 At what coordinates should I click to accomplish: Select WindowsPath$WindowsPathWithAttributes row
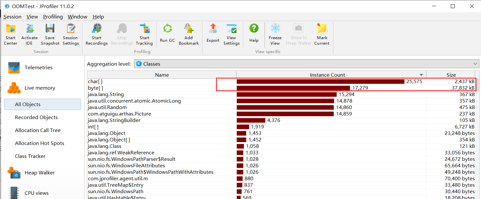coord(281,172)
